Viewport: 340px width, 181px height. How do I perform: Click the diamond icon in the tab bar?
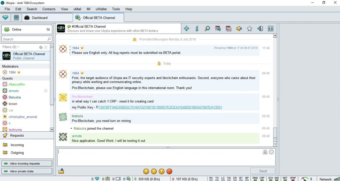pos(5,18)
